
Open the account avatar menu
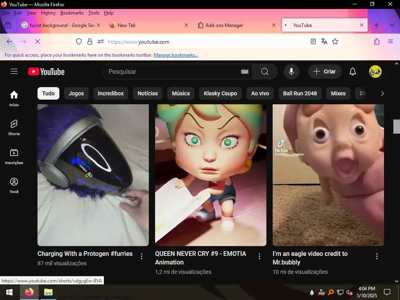click(375, 71)
